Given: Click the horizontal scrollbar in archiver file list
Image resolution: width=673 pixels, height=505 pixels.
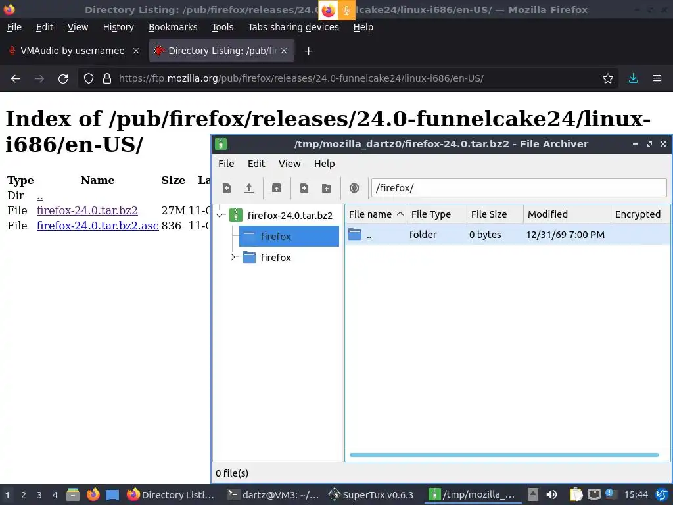Looking at the screenshot, I should pos(504,455).
